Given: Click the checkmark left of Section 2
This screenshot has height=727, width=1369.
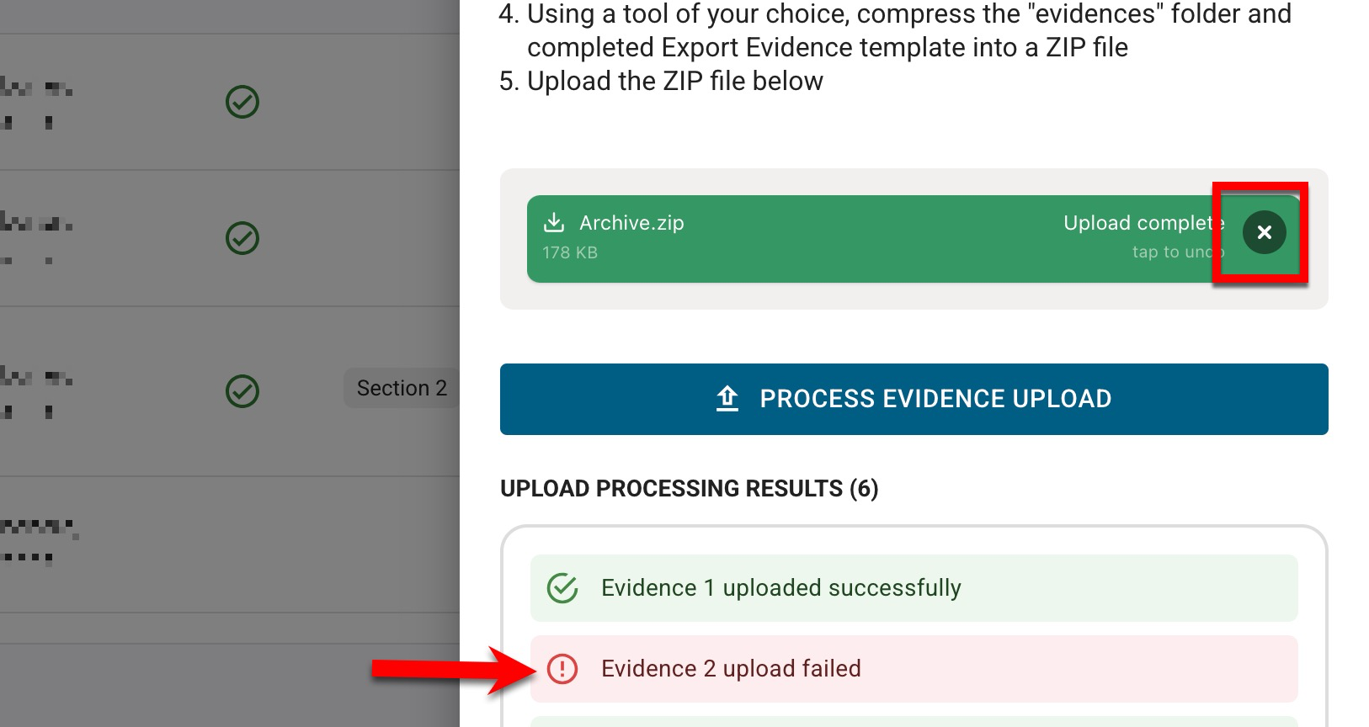Looking at the screenshot, I should coord(242,391).
